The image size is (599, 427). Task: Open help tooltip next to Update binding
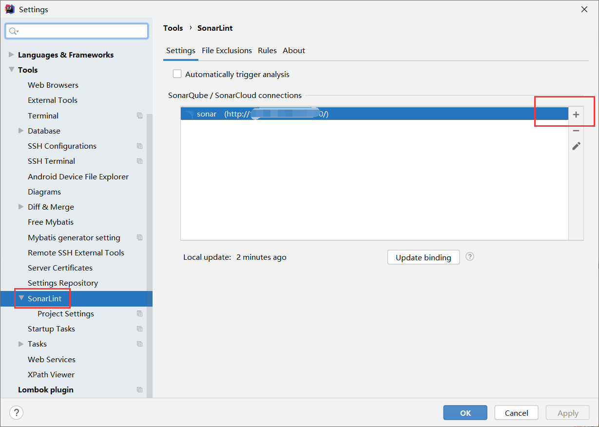point(470,256)
